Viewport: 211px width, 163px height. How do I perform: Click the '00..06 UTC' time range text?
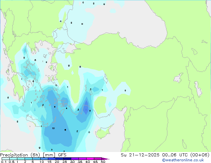(175, 155)
